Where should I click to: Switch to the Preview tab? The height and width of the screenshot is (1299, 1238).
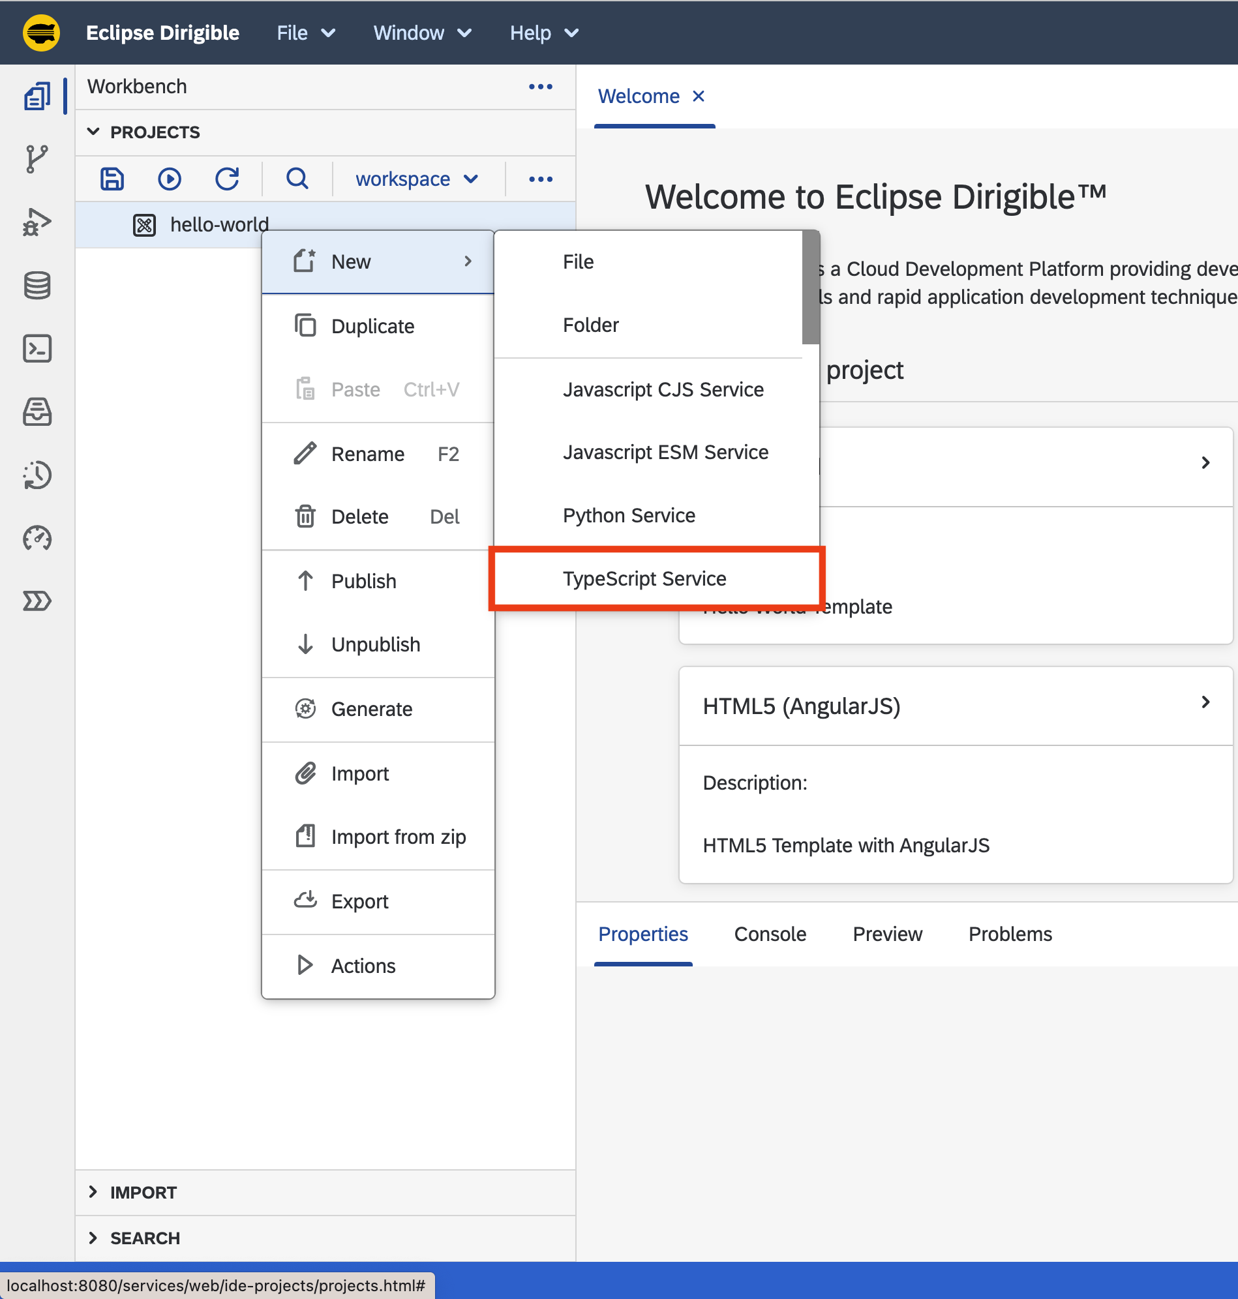(x=888, y=934)
